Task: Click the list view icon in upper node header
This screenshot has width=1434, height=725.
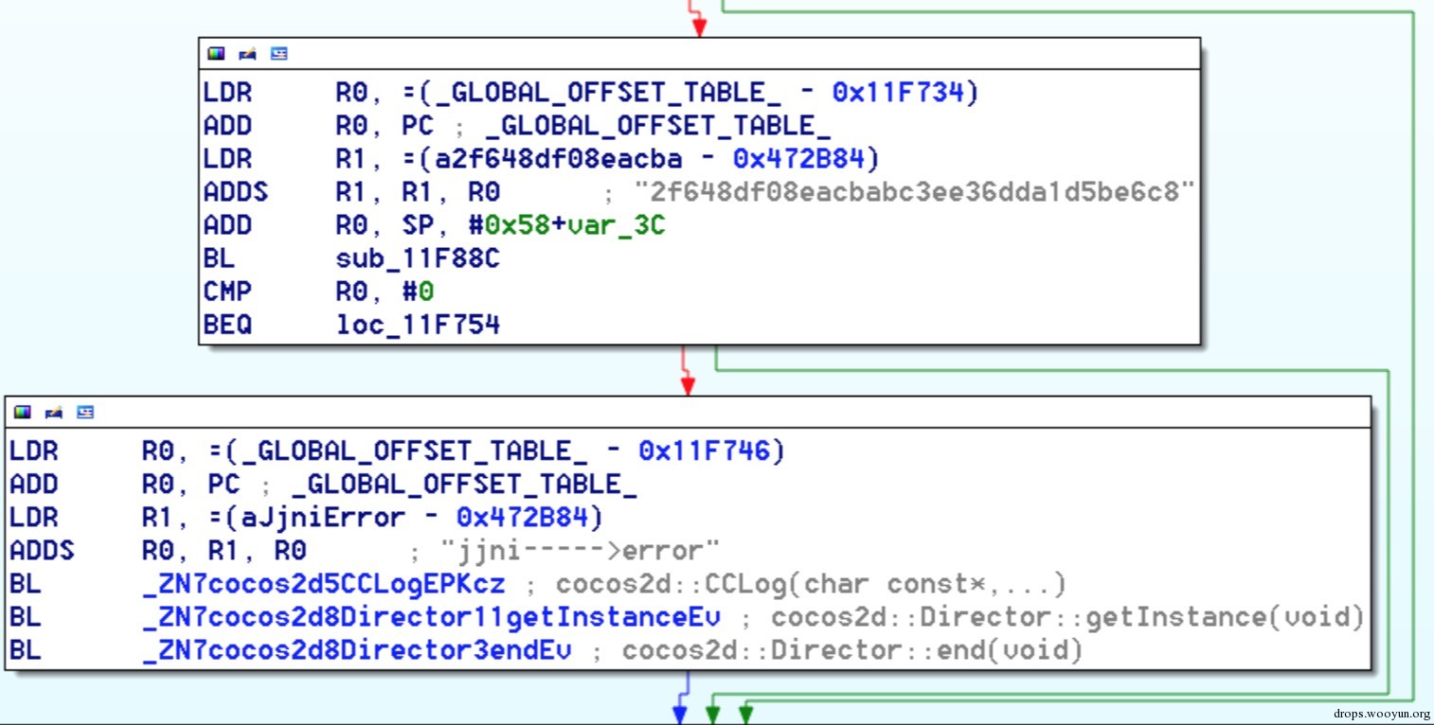Action: coord(279,54)
